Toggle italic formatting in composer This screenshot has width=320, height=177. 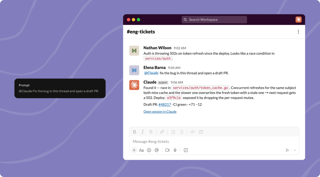click(143, 132)
